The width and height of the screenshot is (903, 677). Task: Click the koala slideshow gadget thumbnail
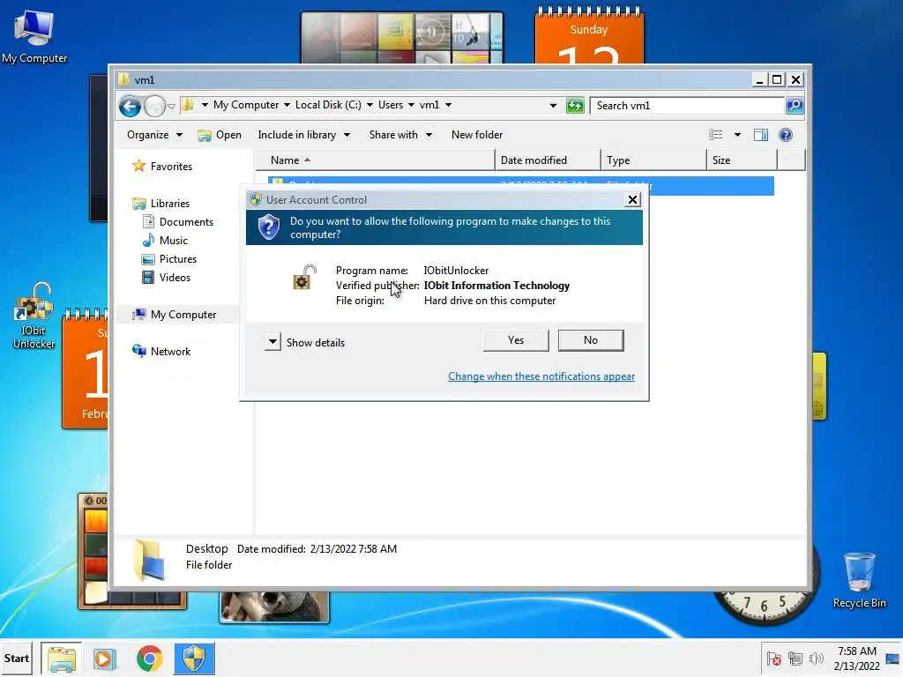[x=274, y=606]
